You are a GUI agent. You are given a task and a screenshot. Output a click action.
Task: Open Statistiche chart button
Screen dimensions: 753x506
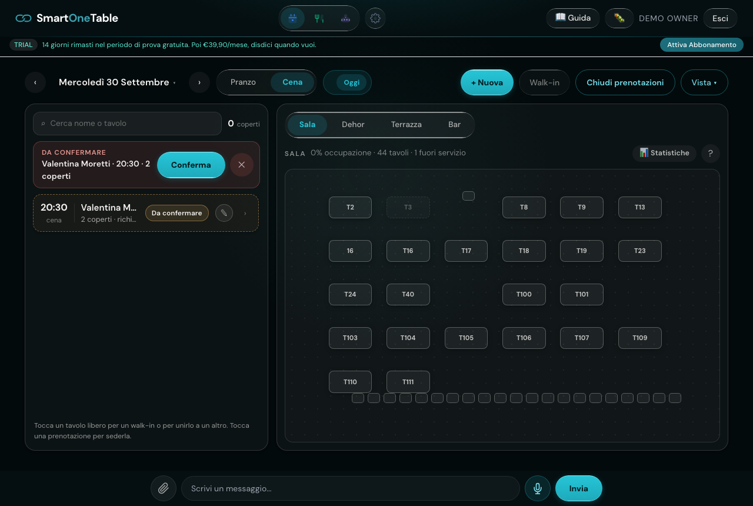pyautogui.click(x=664, y=153)
